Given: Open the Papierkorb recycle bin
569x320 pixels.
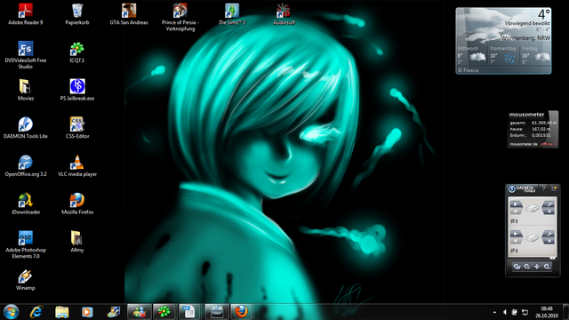Looking at the screenshot, I should [x=77, y=14].
